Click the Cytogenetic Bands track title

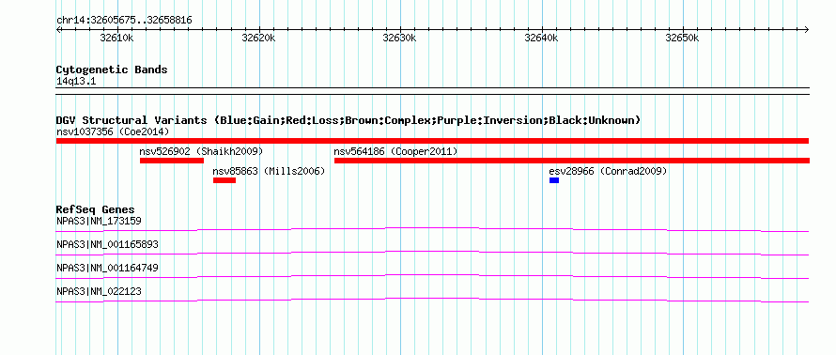(112, 69)
